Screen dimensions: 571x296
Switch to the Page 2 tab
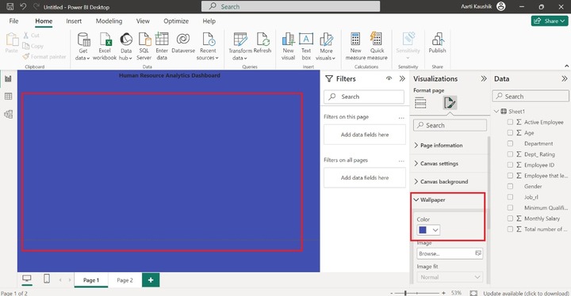(125, 280)
